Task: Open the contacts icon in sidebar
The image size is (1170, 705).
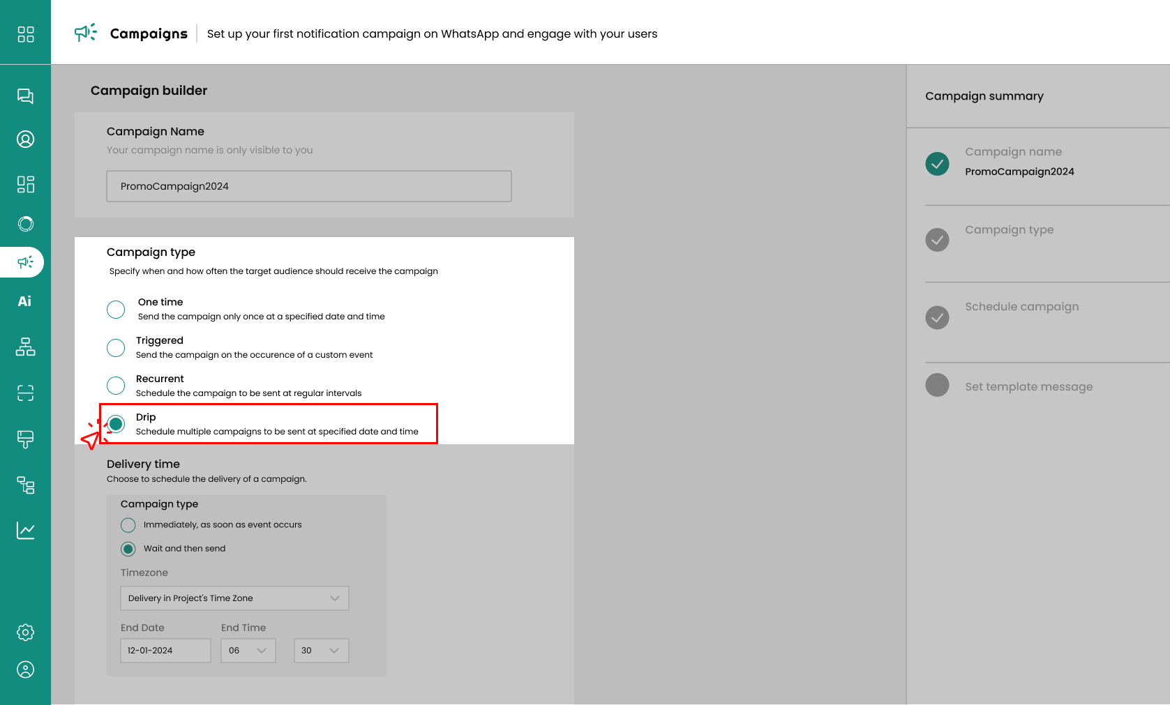Action: (25, 139)
